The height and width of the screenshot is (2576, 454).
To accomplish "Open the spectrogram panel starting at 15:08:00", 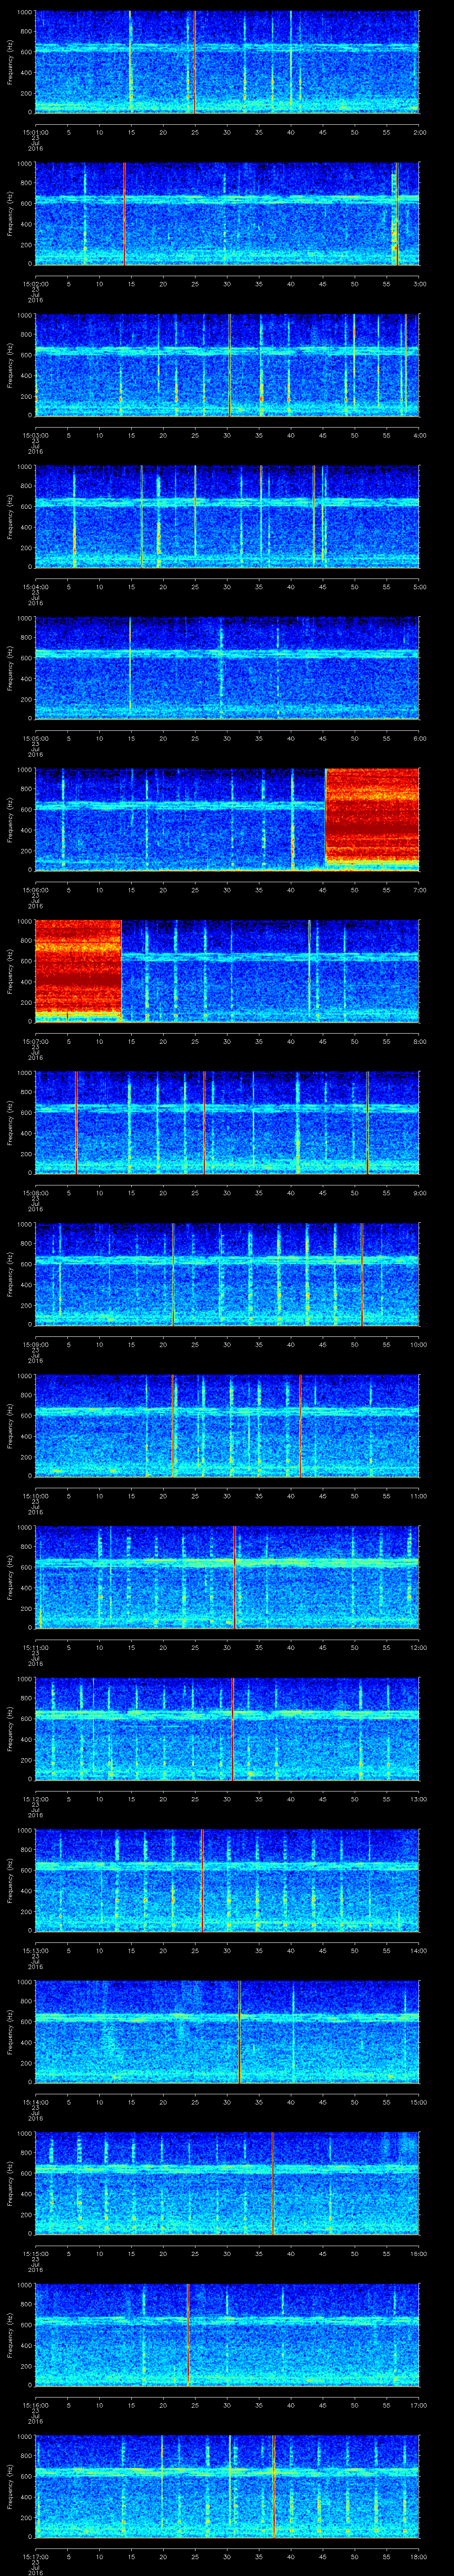I will click(x=227, y=1123).
